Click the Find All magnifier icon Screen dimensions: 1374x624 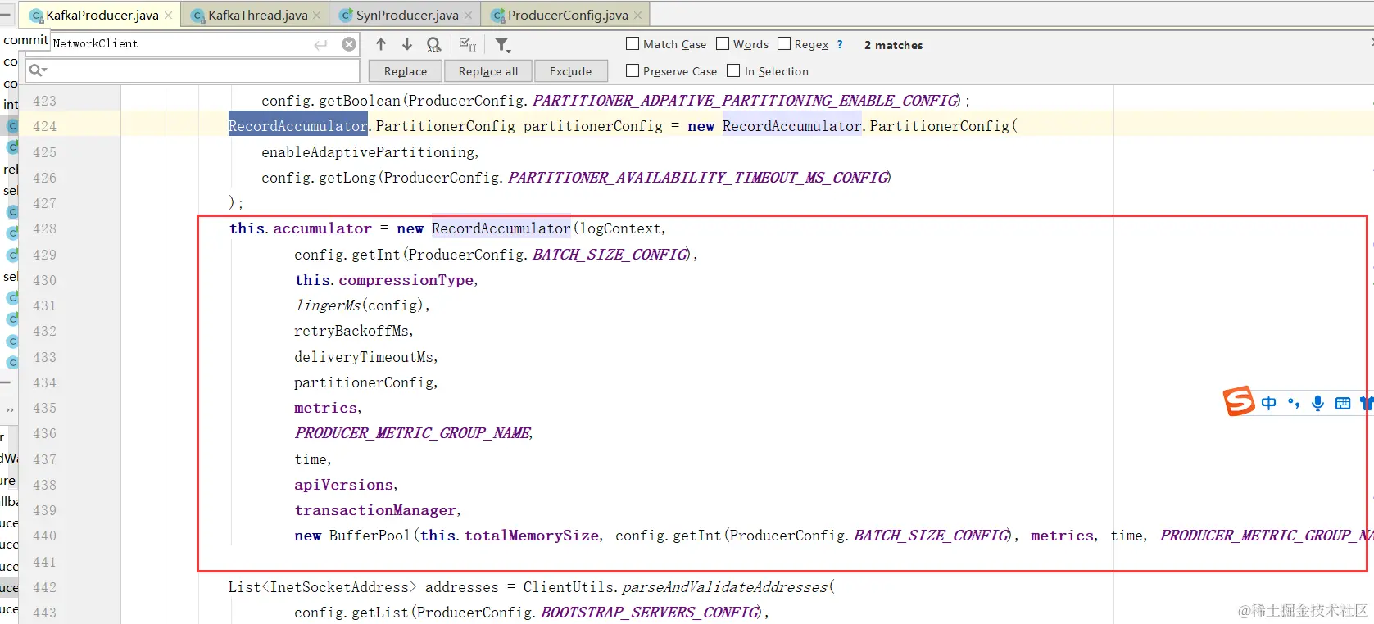[x=433, y=44]
